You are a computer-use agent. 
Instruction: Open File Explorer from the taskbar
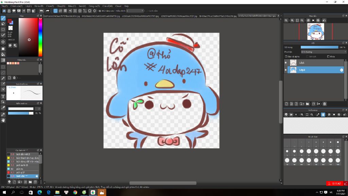pyautogui.click(x=57, y=193)
